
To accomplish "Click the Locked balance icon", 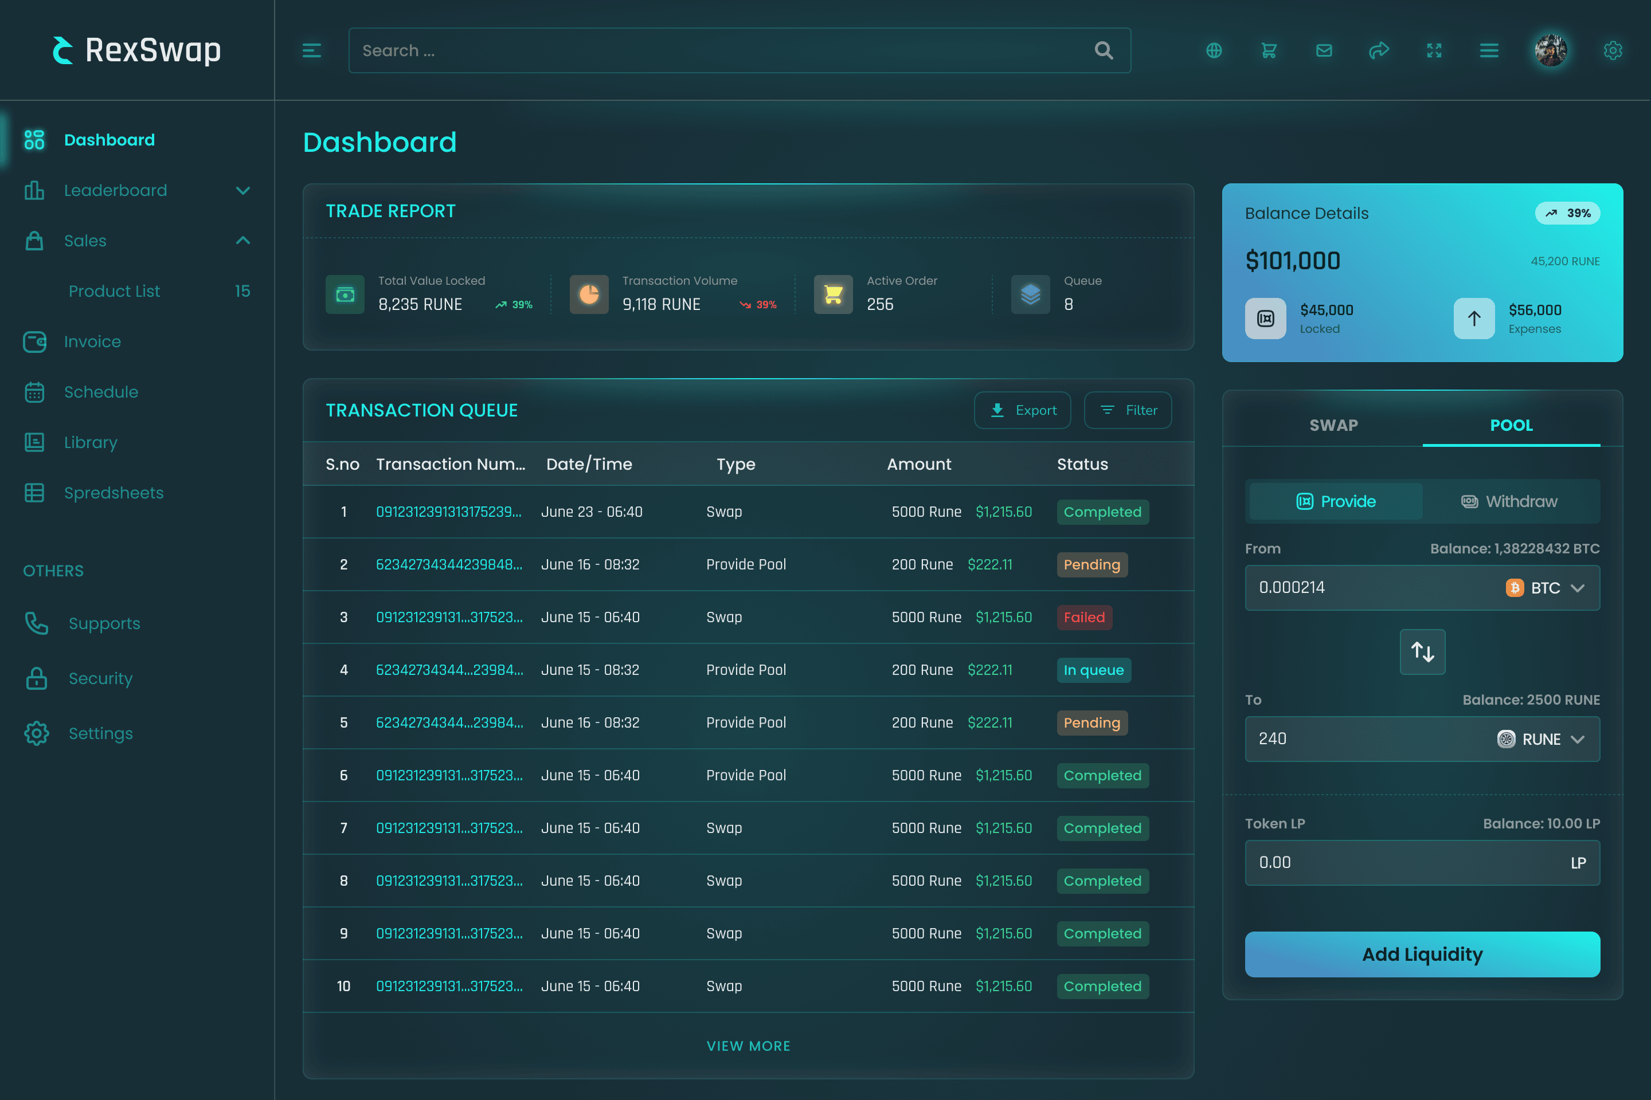I will (x=1266, y=319).
